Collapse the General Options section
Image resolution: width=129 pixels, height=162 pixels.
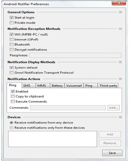(120, 12)
